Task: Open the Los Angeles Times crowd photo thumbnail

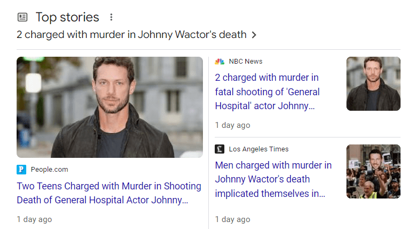Action: (x=373, y=171)
